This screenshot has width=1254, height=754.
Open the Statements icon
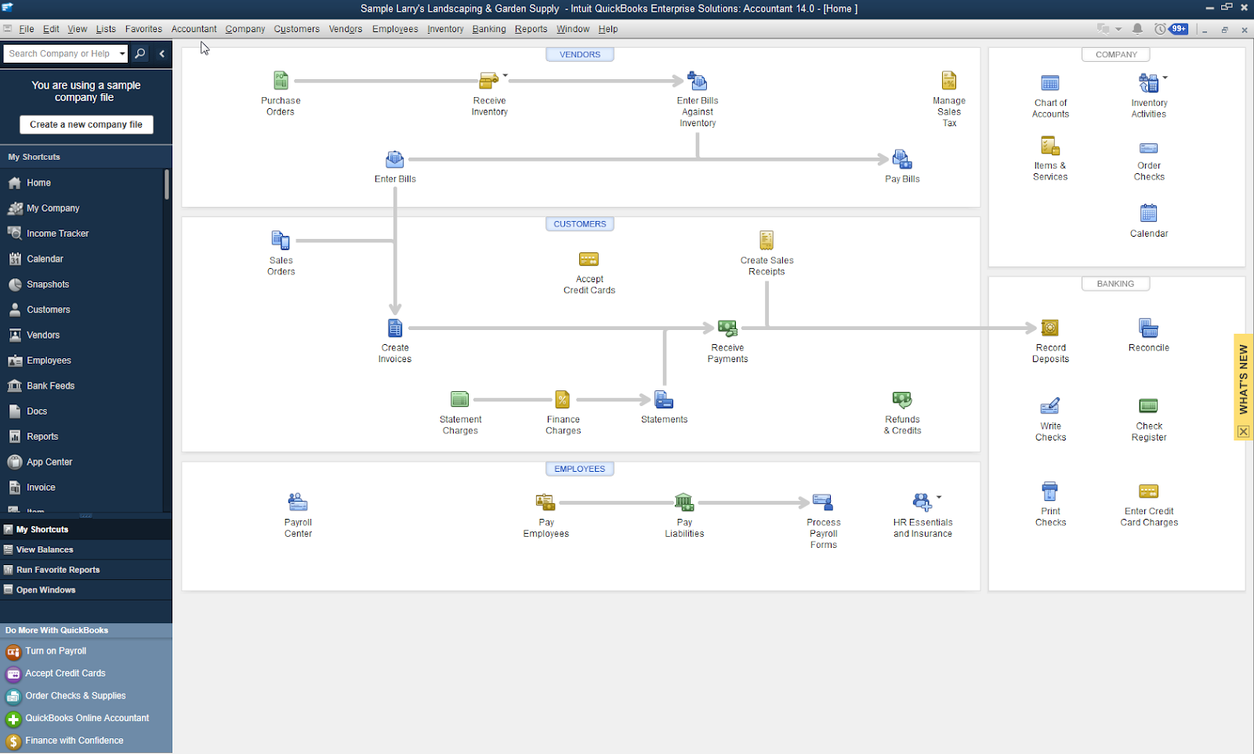(x=664, y=400)
